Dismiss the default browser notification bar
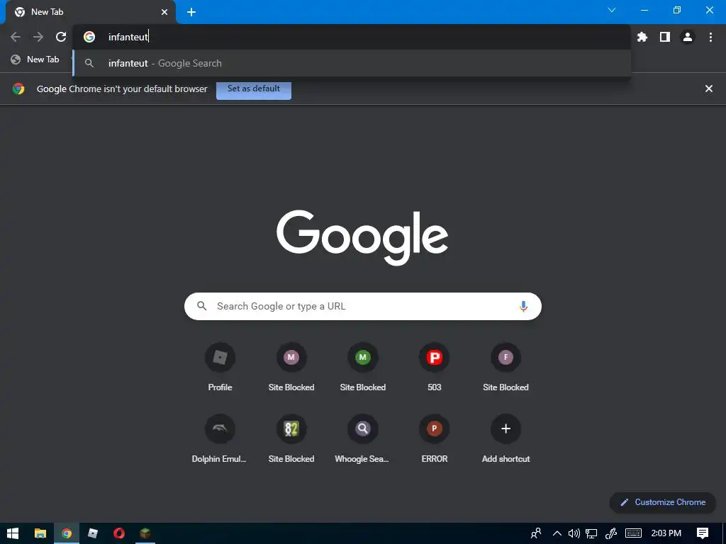 [709, 89]
